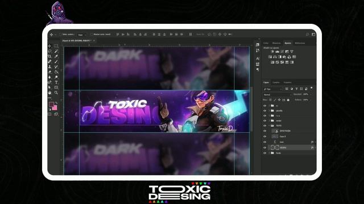This screenshot has width=364, height=204.
Task: Open the Auto-Select layer/group dropdown
Action: click(82, 35)
